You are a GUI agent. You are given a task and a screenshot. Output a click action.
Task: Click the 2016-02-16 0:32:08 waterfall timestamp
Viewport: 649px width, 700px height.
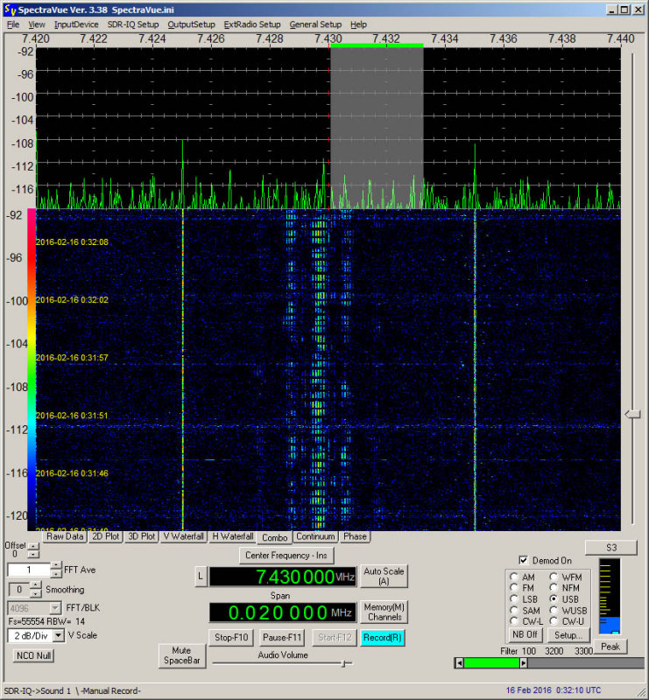[72, 242]
